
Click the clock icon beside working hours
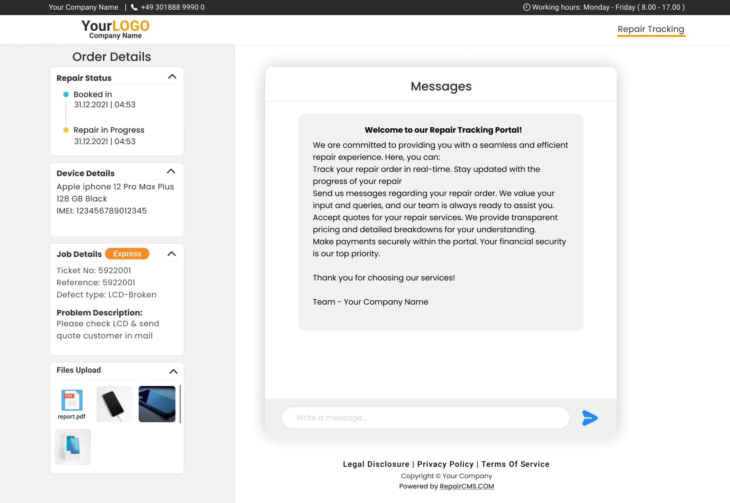tap(526, 7)
